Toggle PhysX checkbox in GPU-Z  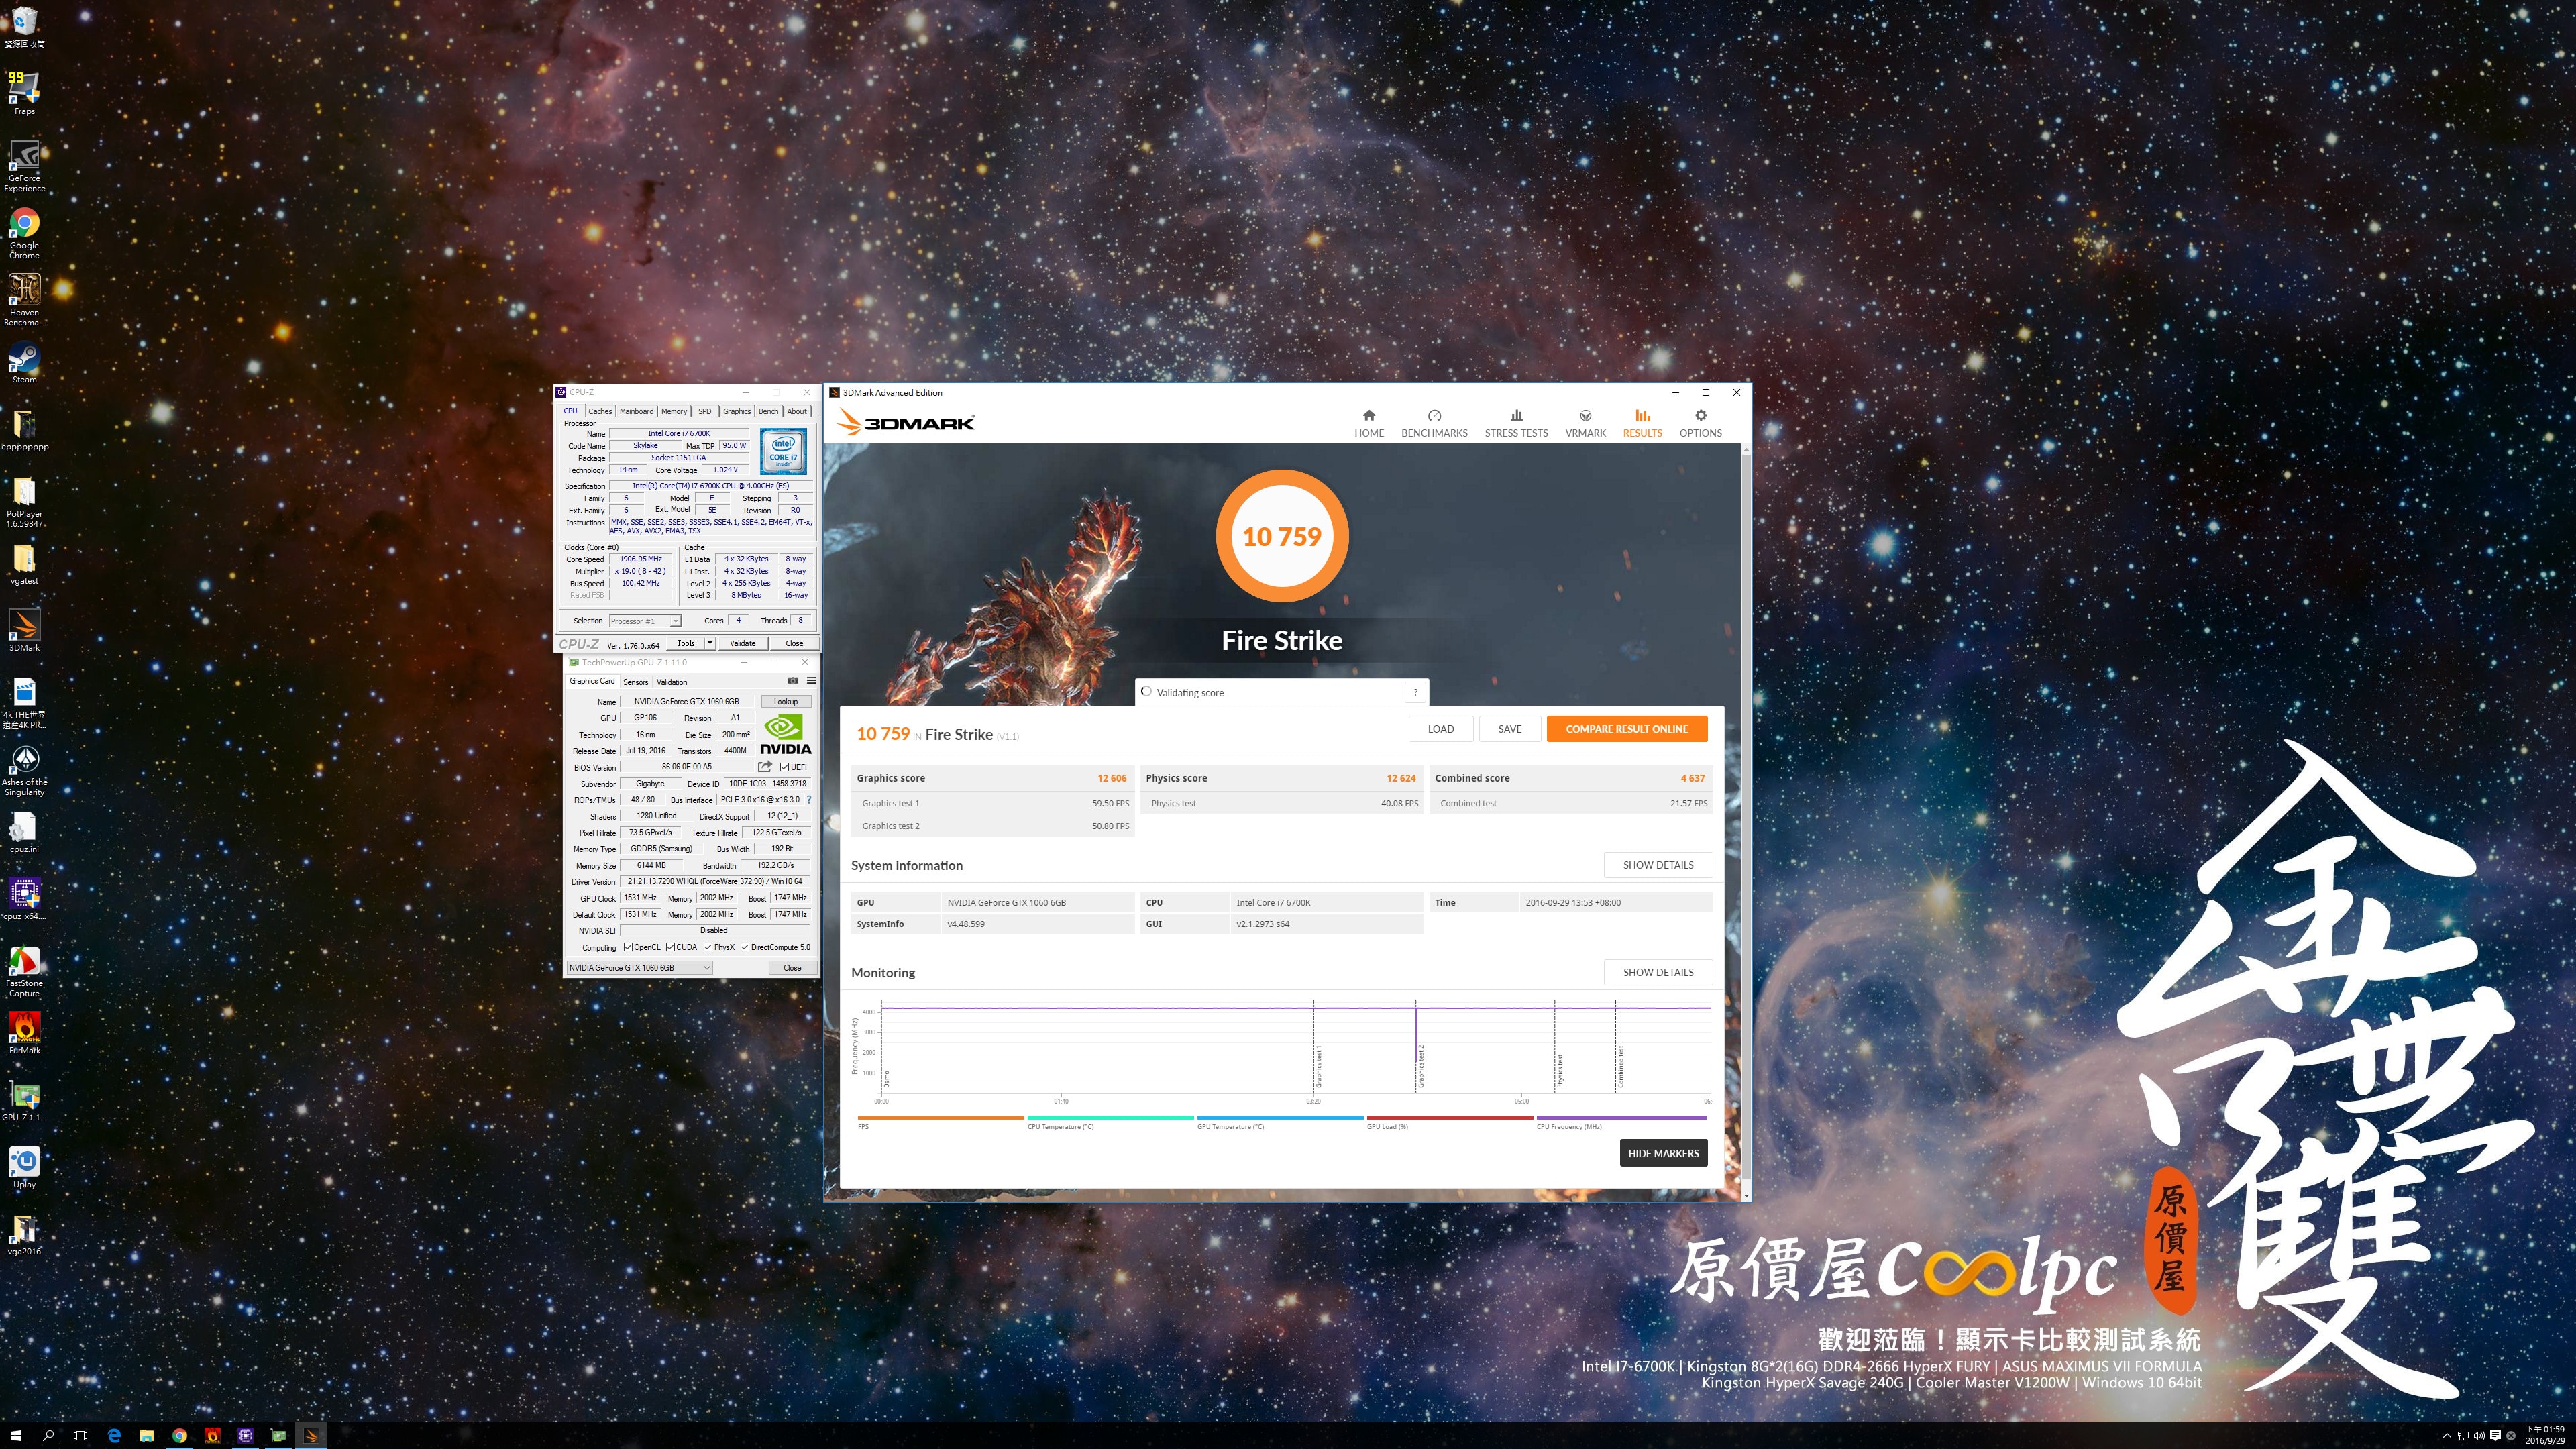[708, 947]
